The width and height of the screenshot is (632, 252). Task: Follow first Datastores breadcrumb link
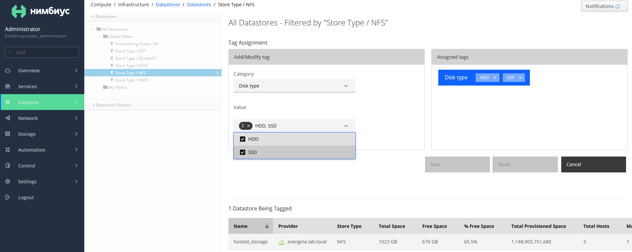click(x=168, y=5)
